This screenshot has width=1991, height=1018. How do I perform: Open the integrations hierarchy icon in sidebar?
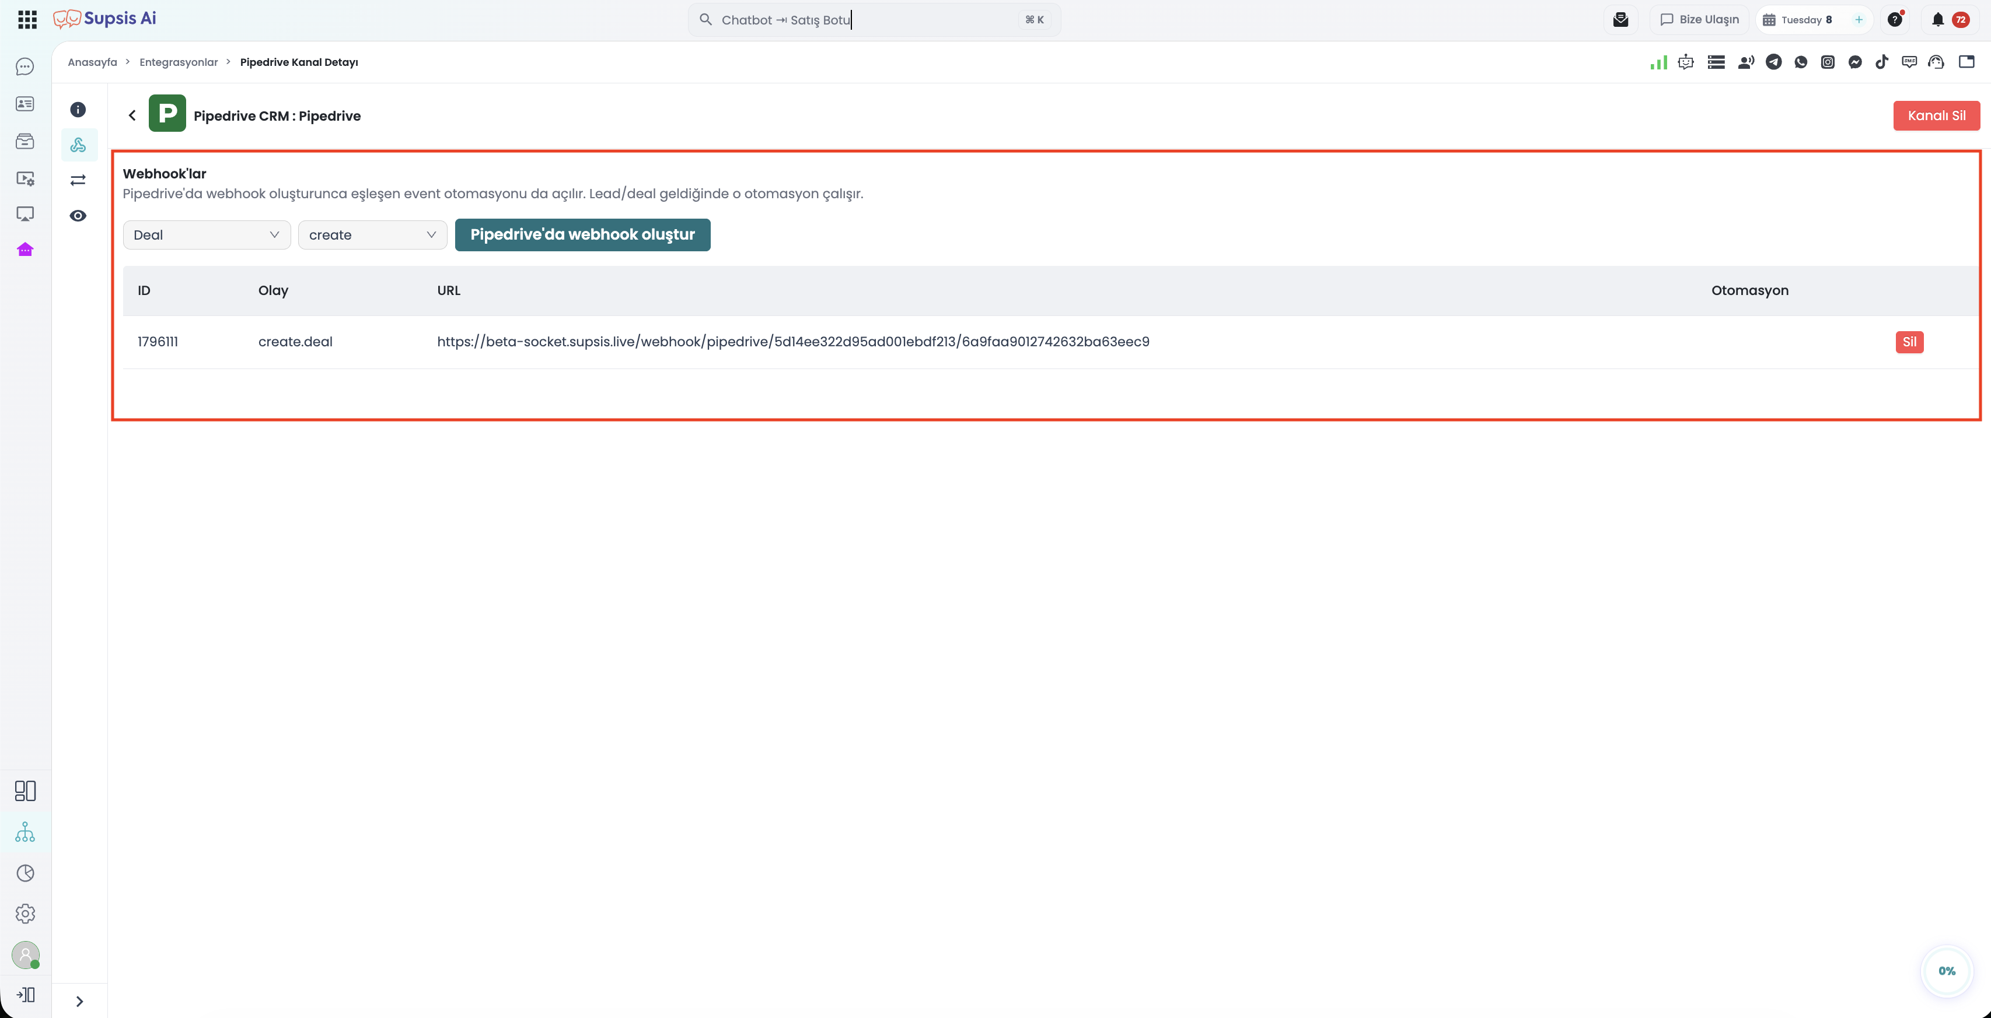[25, 832]
